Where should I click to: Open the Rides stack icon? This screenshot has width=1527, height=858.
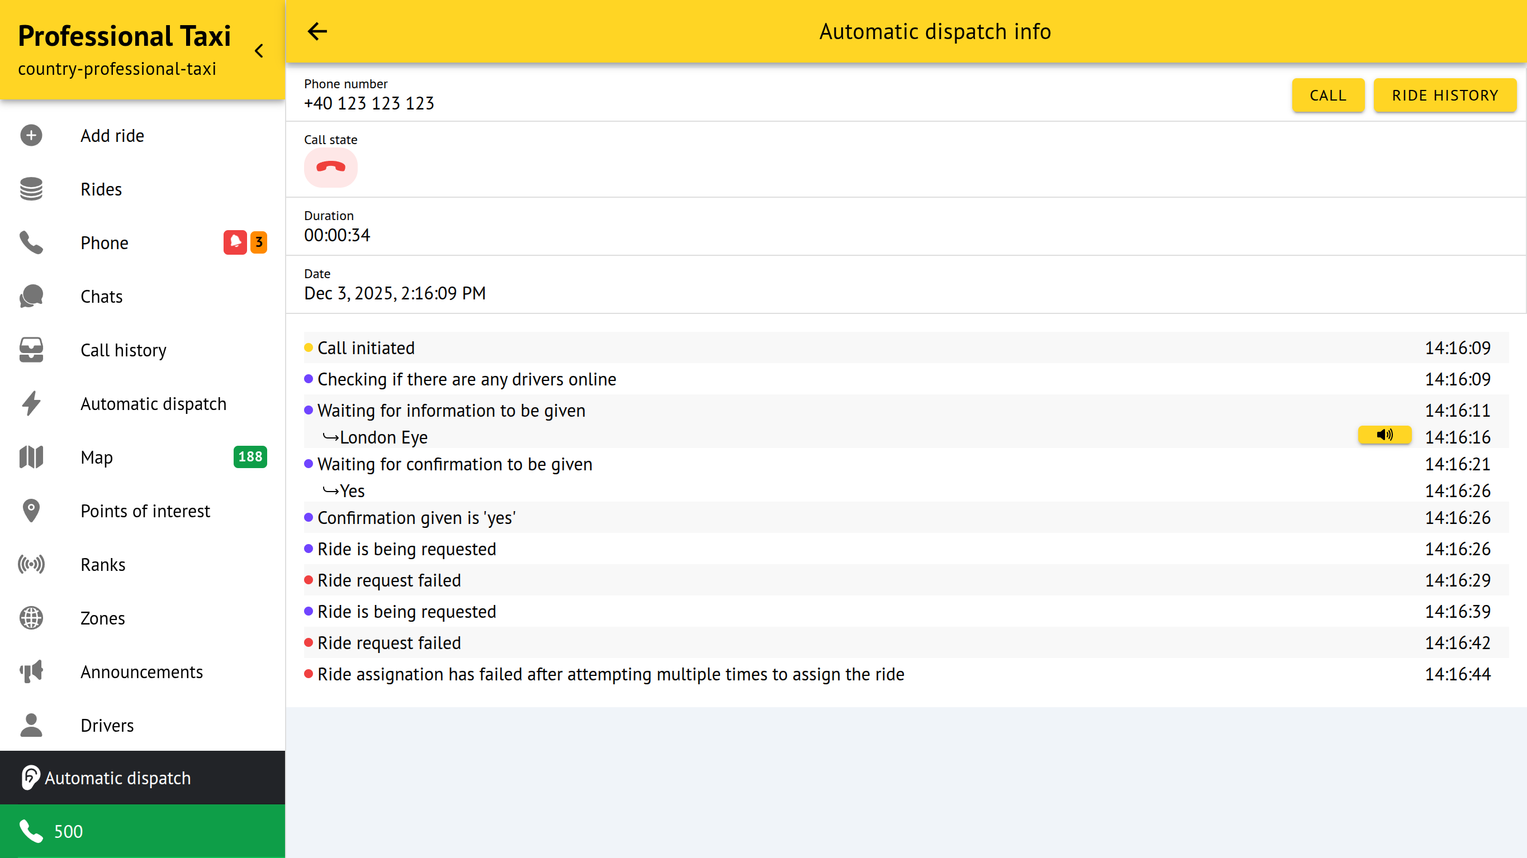pos(31,189)
